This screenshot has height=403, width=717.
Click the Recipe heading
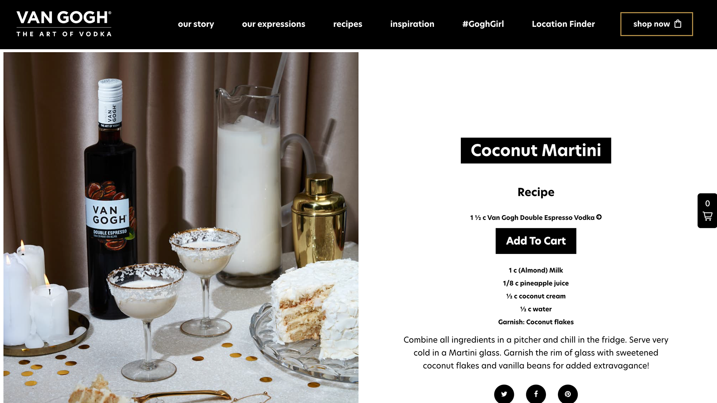[x=536, y=192]
